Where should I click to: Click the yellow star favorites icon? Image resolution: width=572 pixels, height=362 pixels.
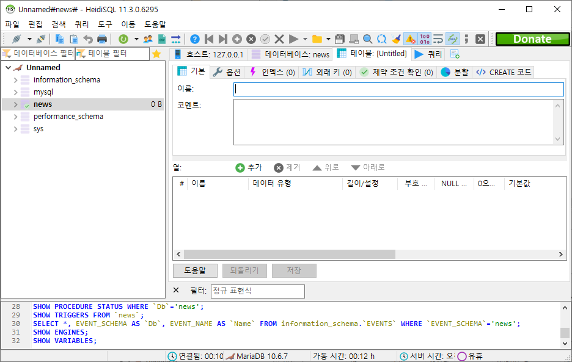pyautogui.click(x=156, y=54)
